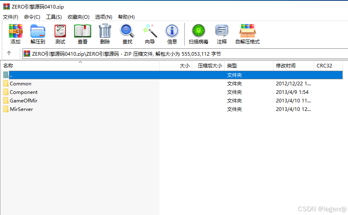Click the 测试 (Test) archive icon
Image resolution: width=348 pixels, height=215 pixels.
[60, 31]
